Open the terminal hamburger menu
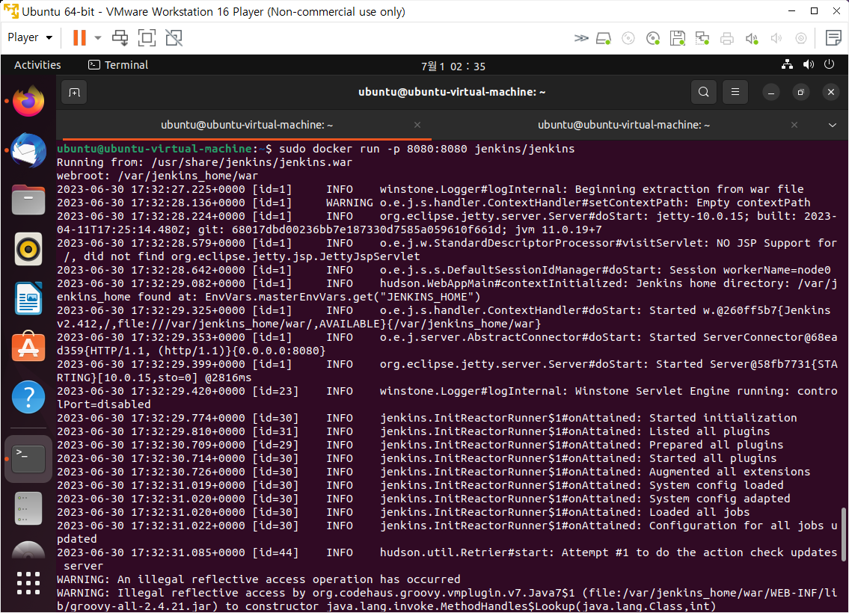849x613 pixels. click(x=735, y=92)
